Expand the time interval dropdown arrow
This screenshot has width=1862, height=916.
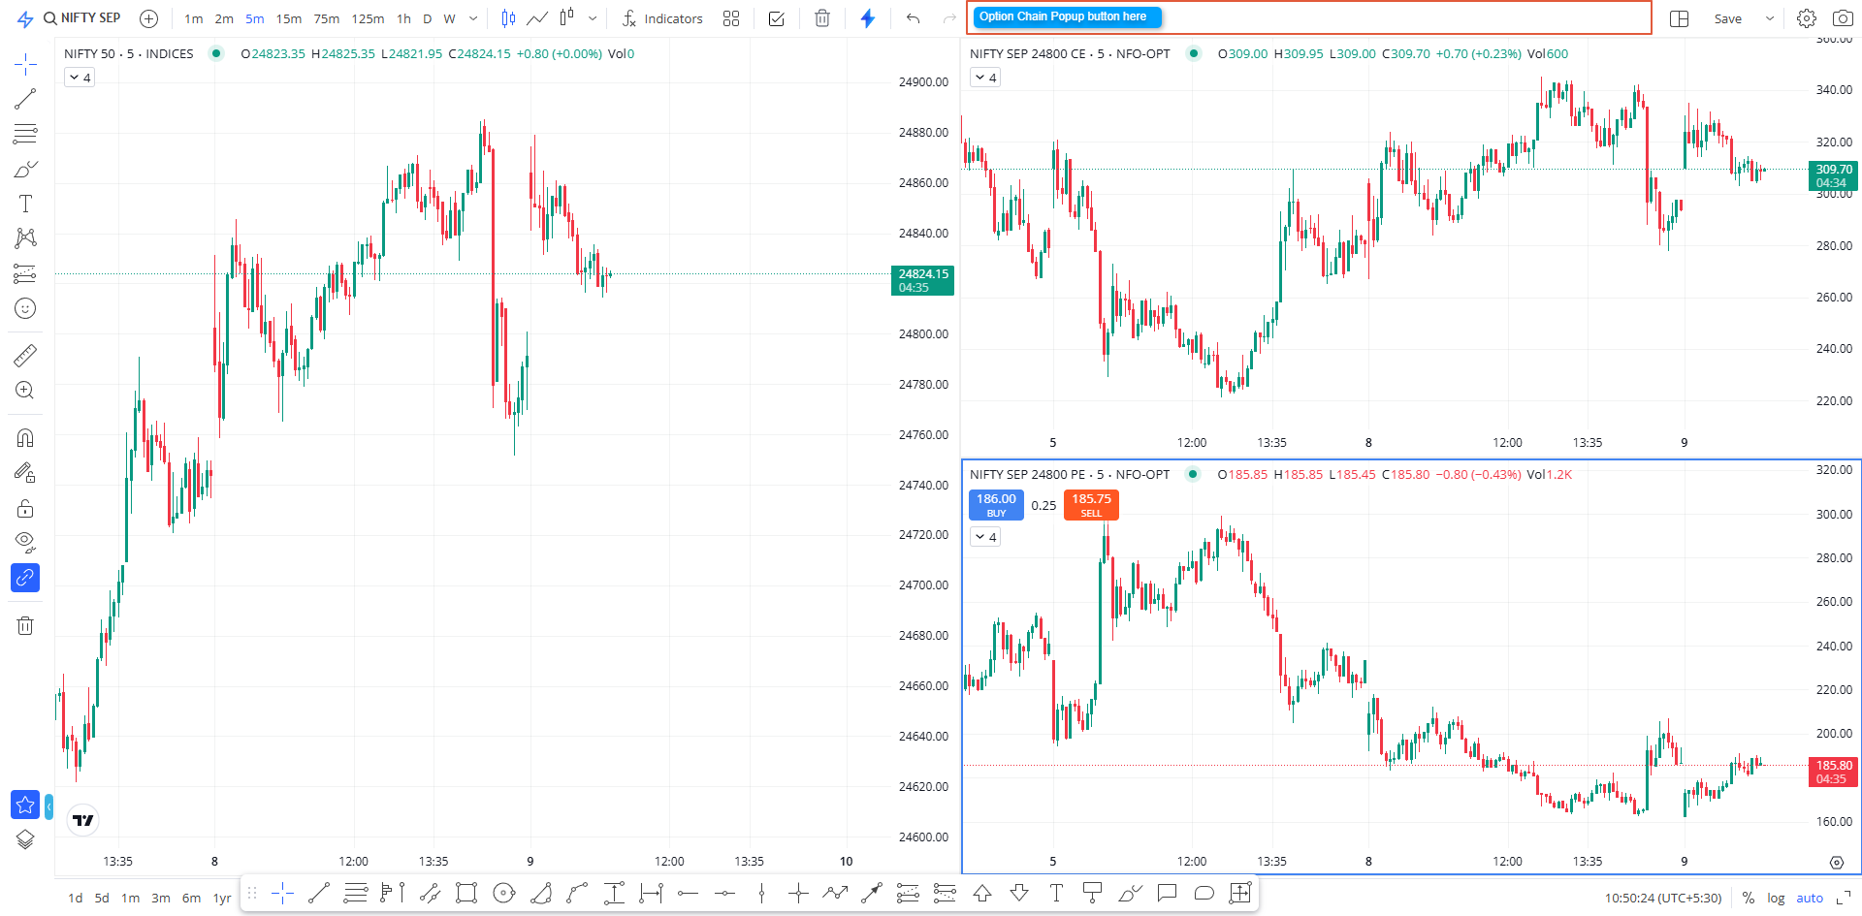pos(473,18)
